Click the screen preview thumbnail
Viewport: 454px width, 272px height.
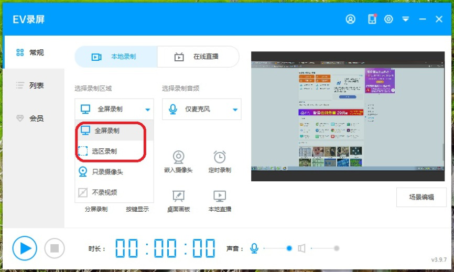click(x=348, y=116)
